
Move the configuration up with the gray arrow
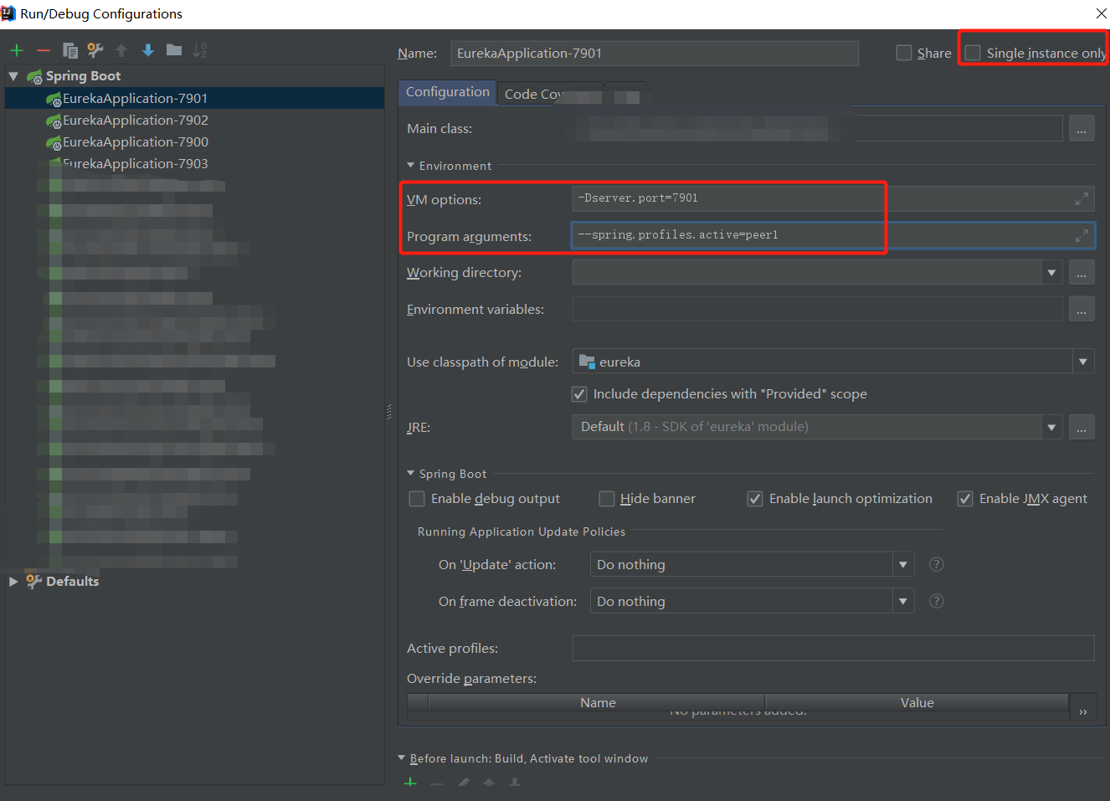click(x=121, y=50)
